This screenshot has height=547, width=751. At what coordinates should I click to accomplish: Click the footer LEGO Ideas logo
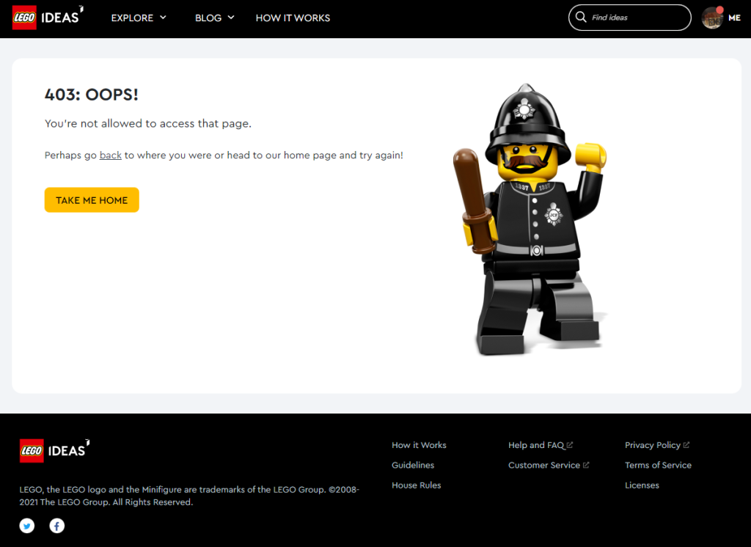click(x=54, y=451)
